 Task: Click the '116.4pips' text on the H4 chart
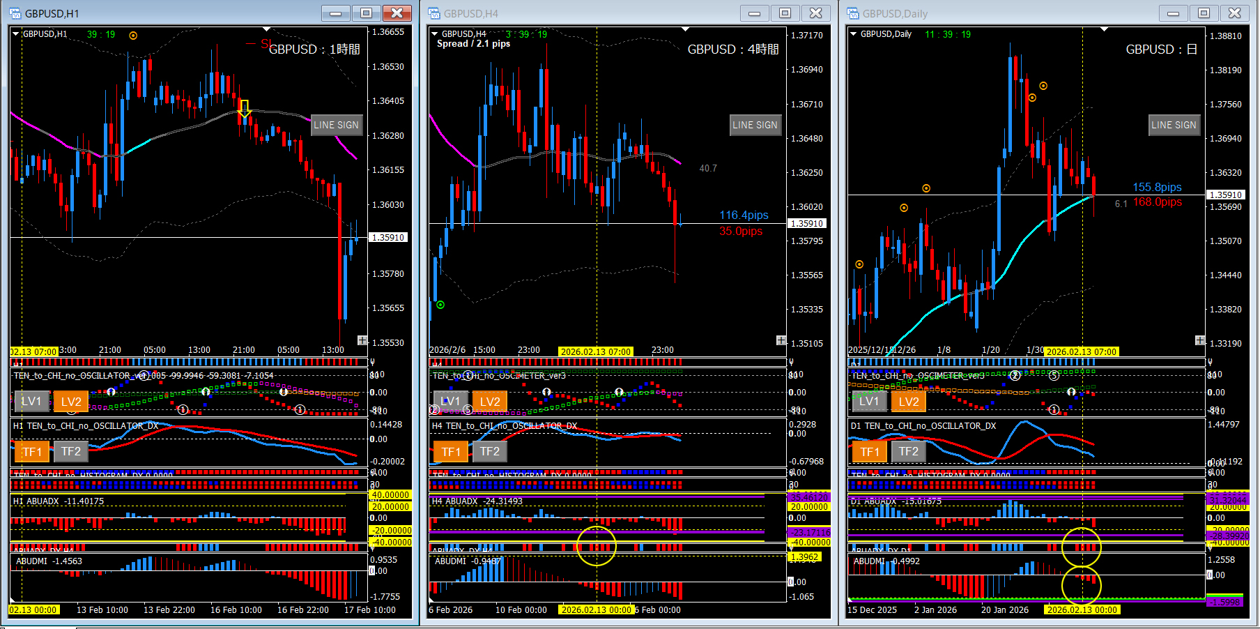point(744,215)
